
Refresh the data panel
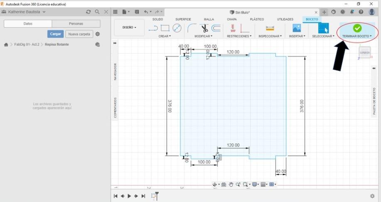click(x=88, y=12)
